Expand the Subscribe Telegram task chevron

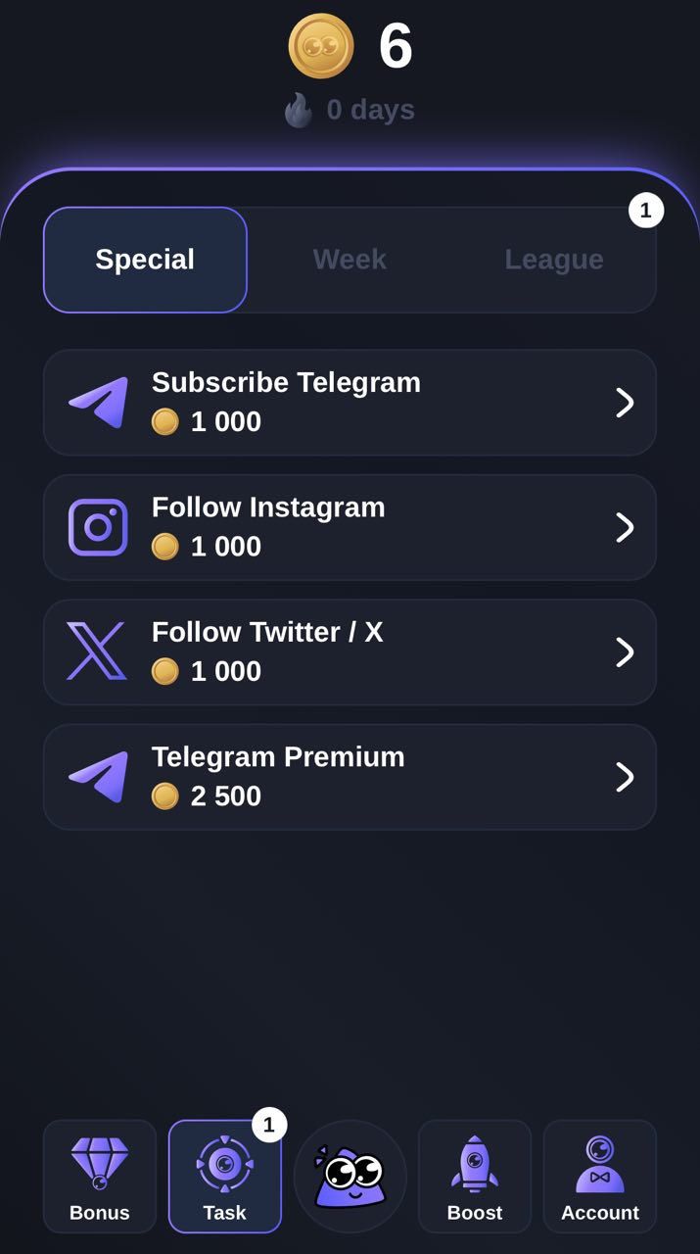(625, 402)
